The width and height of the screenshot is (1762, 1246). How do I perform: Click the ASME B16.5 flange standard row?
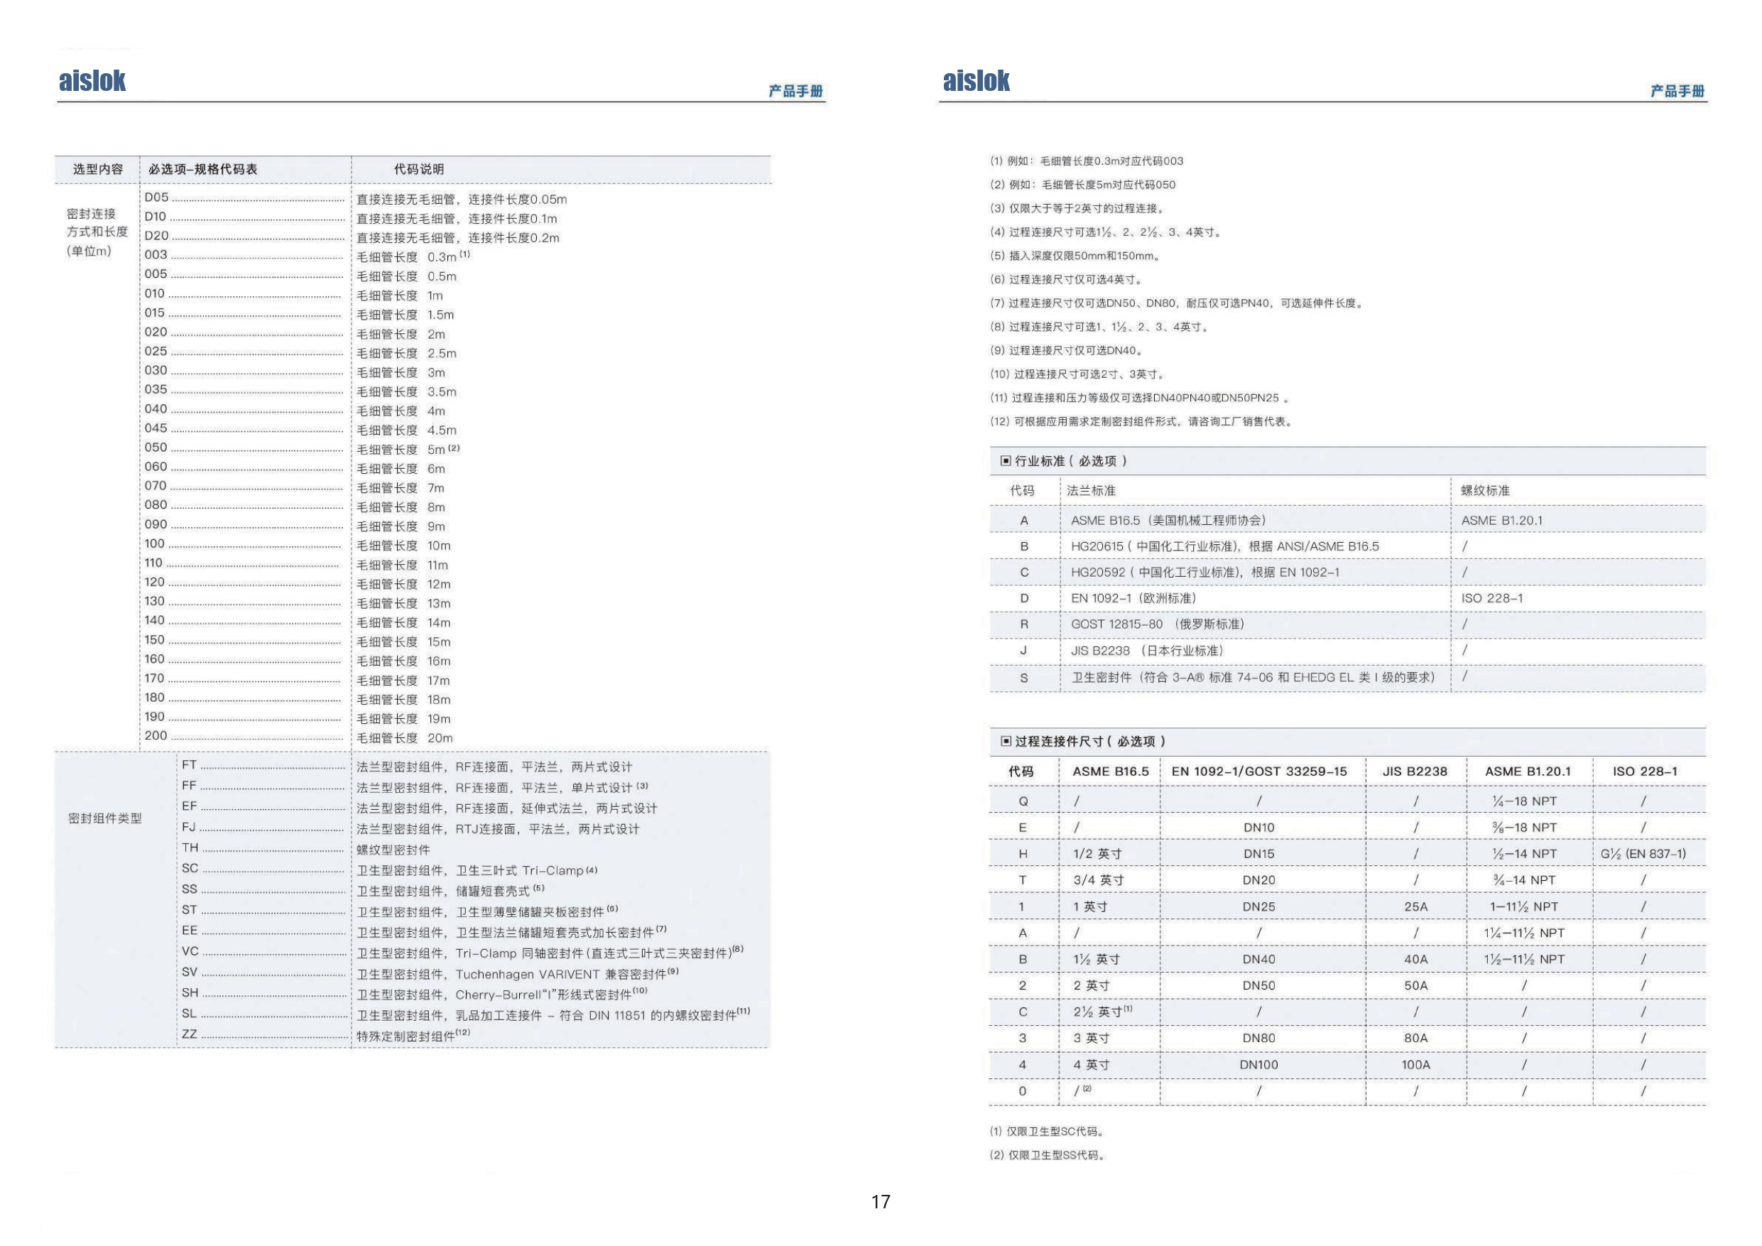tap(1347, 521)
